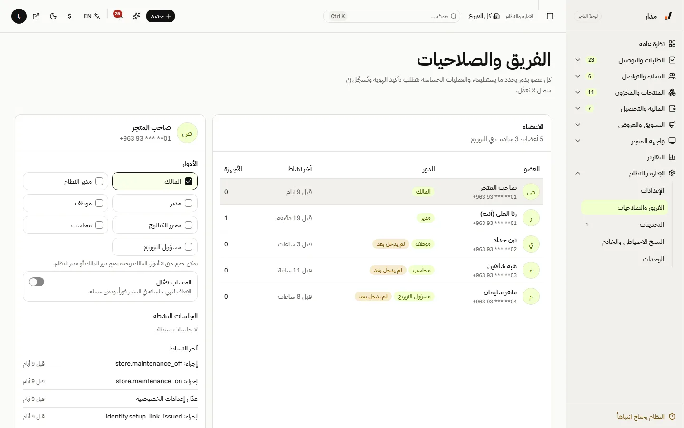
Task: Click the bar chart icon beside التقارير
Action: pos(672,157)
